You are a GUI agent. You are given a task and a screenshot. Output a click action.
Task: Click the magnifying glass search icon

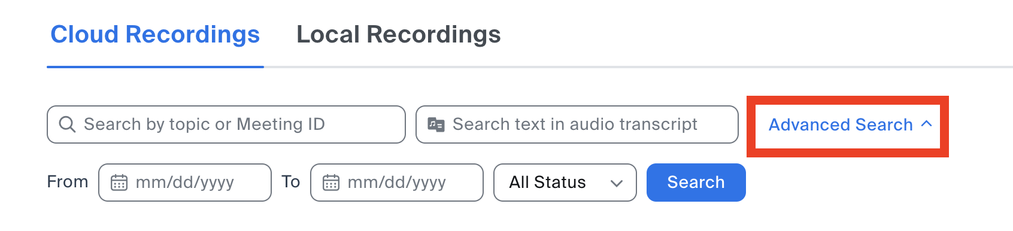click(x=67, y=124)
